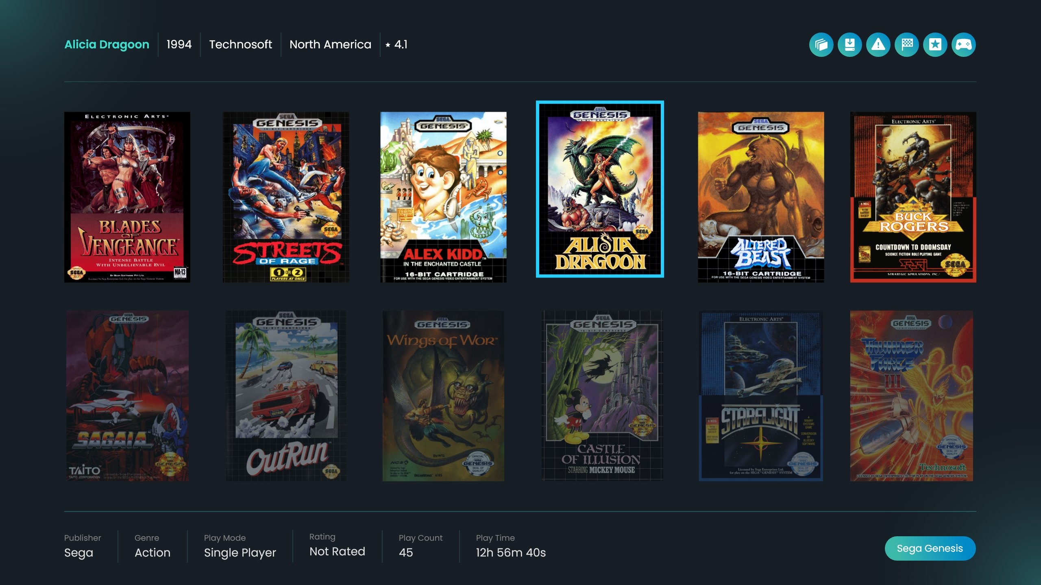Click the star favorites icon
The height and width of the screenshot is (585, 1041).
(x=935, y=45)
